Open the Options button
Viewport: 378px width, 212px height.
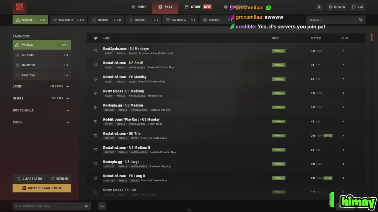click(x=336, y=7)
